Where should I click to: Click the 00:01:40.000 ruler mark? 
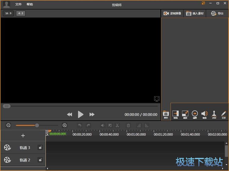point(190,134)
